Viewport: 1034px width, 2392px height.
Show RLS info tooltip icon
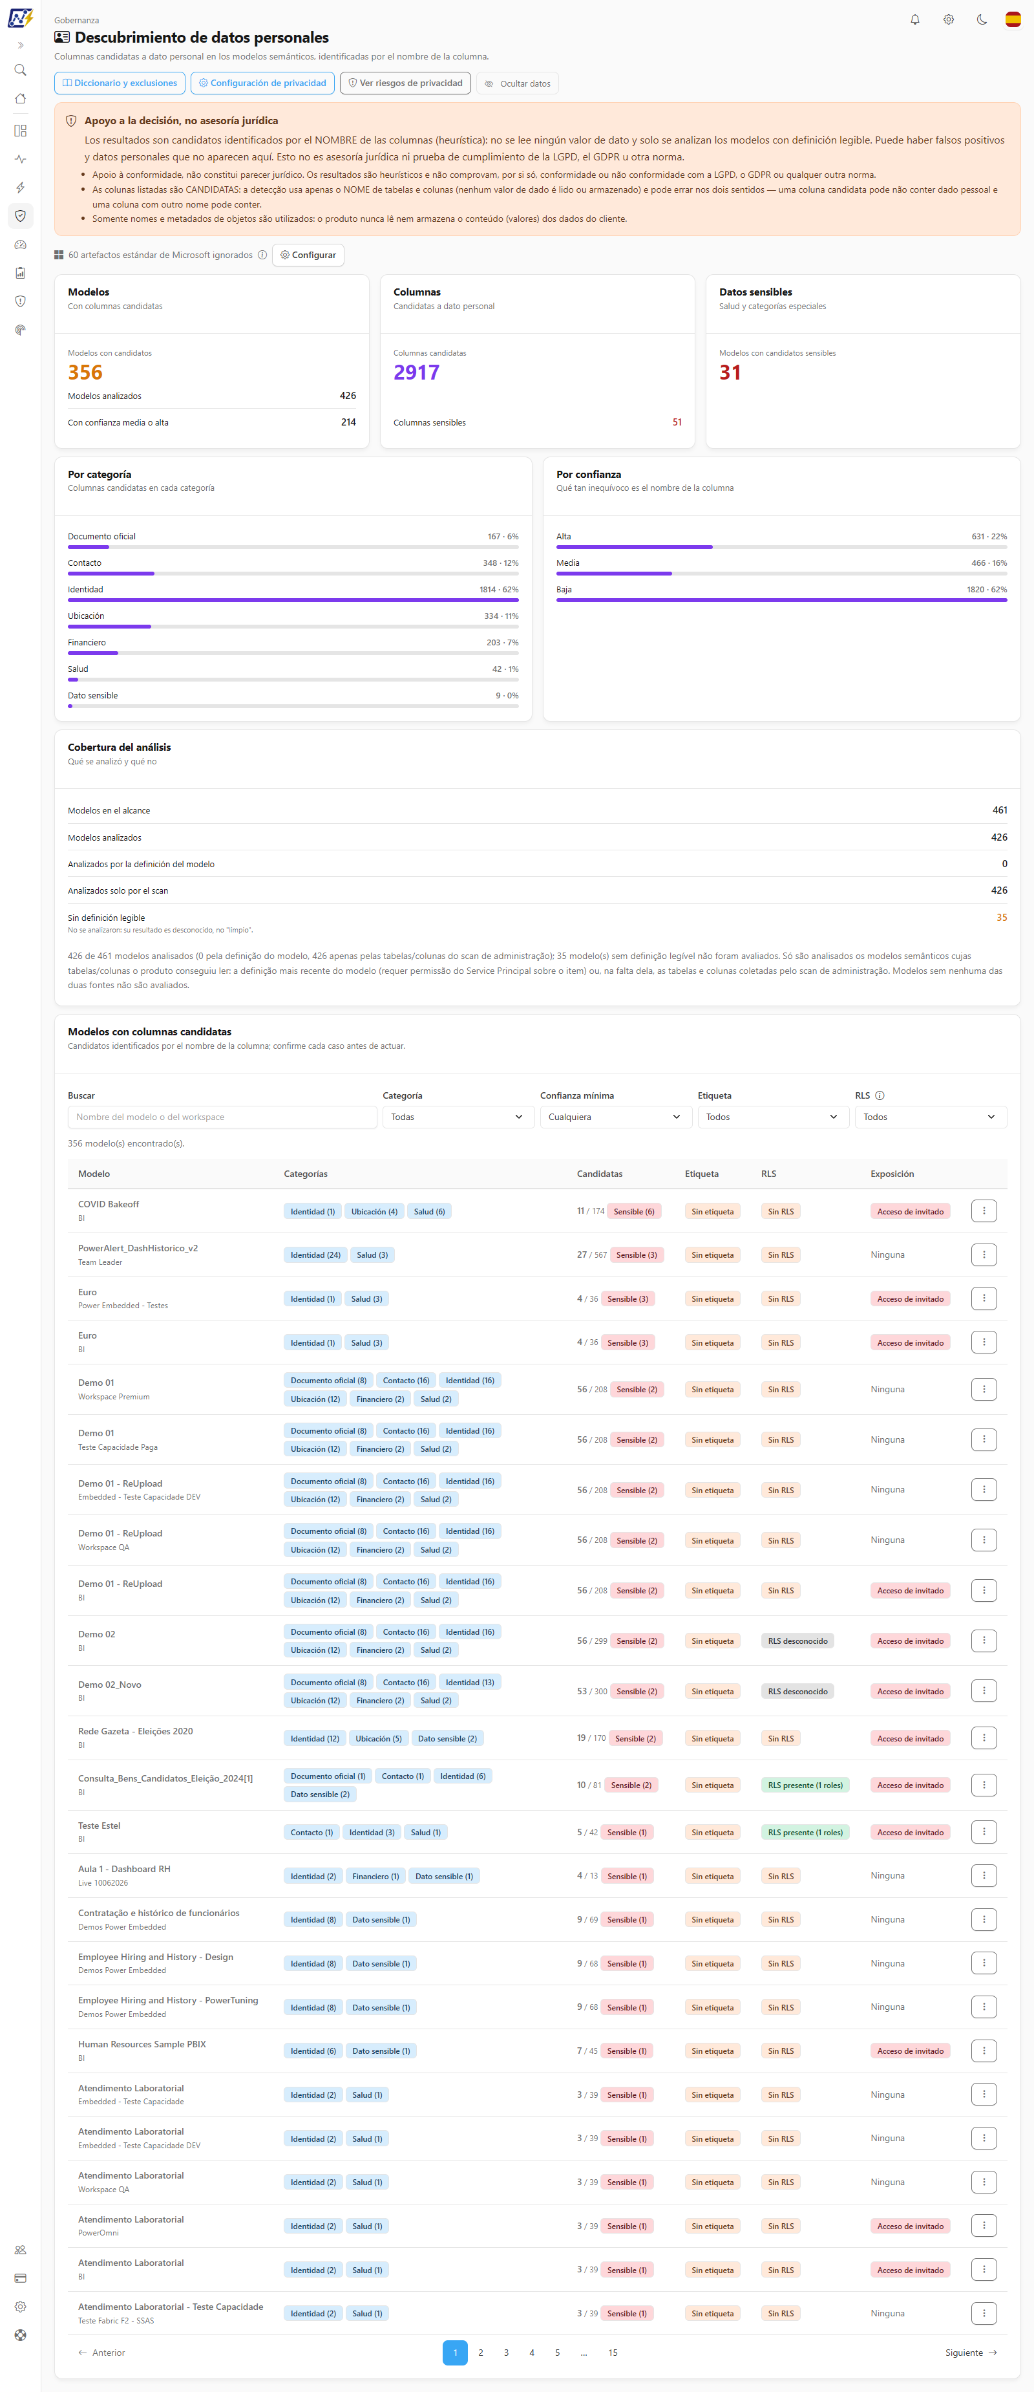coord(880,1095)
